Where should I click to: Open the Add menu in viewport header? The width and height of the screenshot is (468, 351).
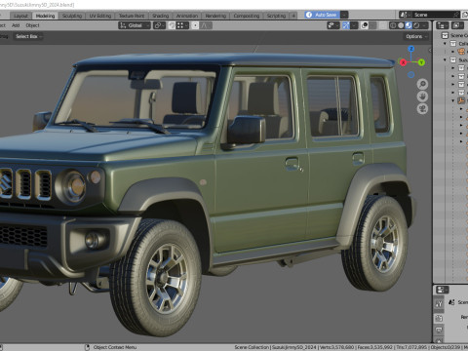coord(16,25)
